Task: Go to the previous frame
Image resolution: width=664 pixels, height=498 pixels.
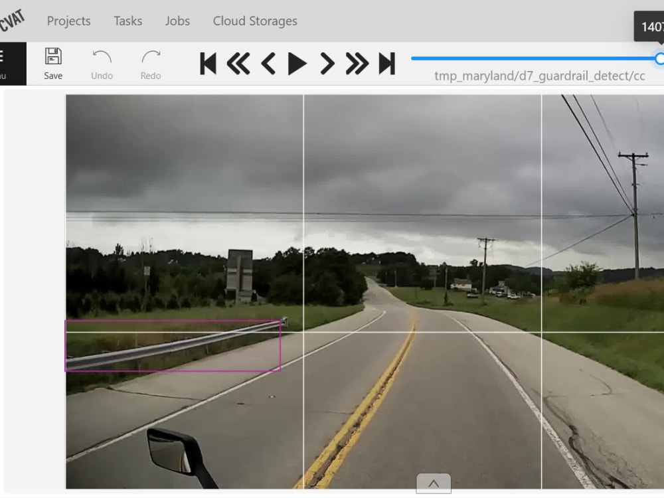Action: point(268,64)
